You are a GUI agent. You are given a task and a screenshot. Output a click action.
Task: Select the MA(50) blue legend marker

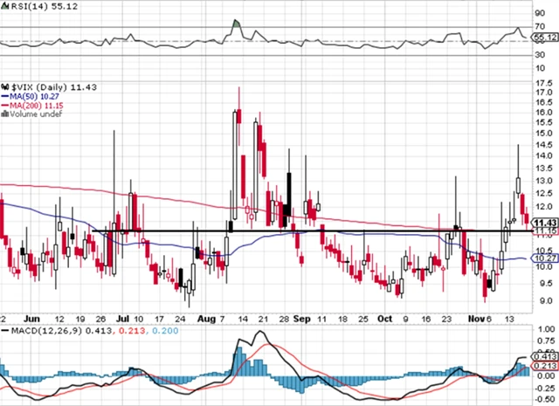(x=4, y=97)
